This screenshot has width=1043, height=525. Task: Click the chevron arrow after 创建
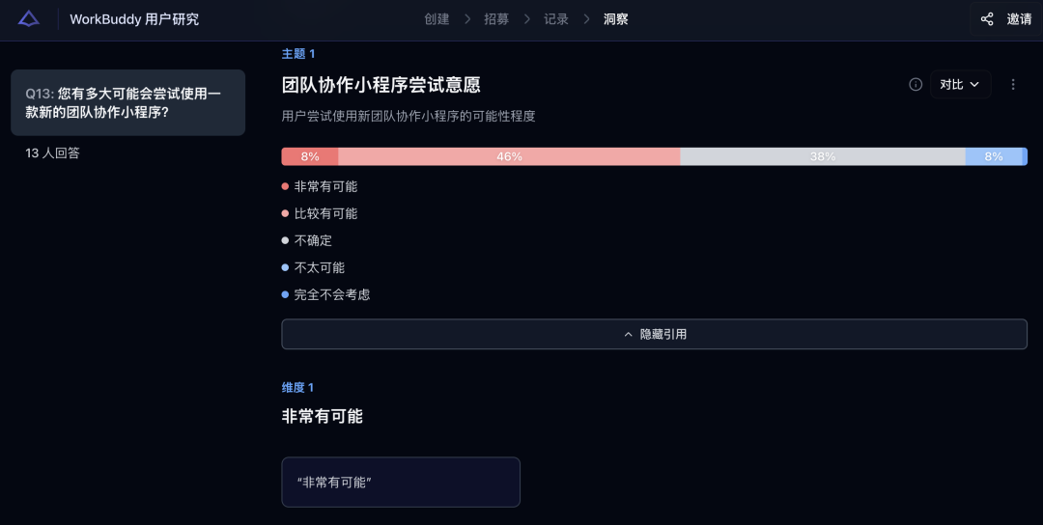click(x=467, y=19)
